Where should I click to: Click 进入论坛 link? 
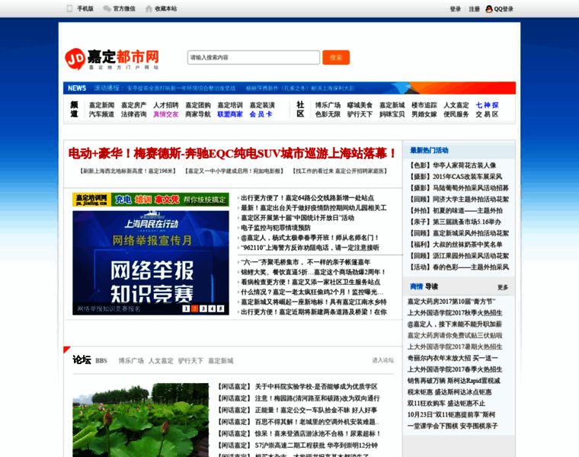pos(383,360)
